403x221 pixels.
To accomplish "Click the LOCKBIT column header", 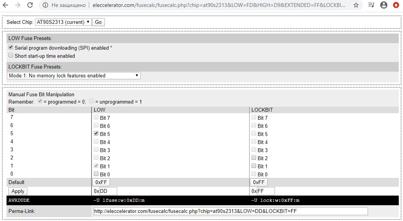I will point(262,110).
